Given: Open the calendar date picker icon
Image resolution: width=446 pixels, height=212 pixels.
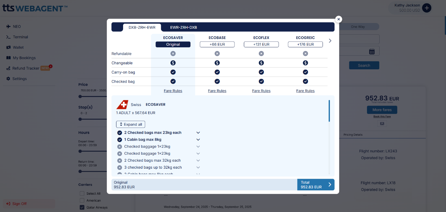Looking at the screenshot, I should [x=372, y=51].
